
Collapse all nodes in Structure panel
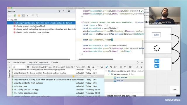[x=64, y=11]
